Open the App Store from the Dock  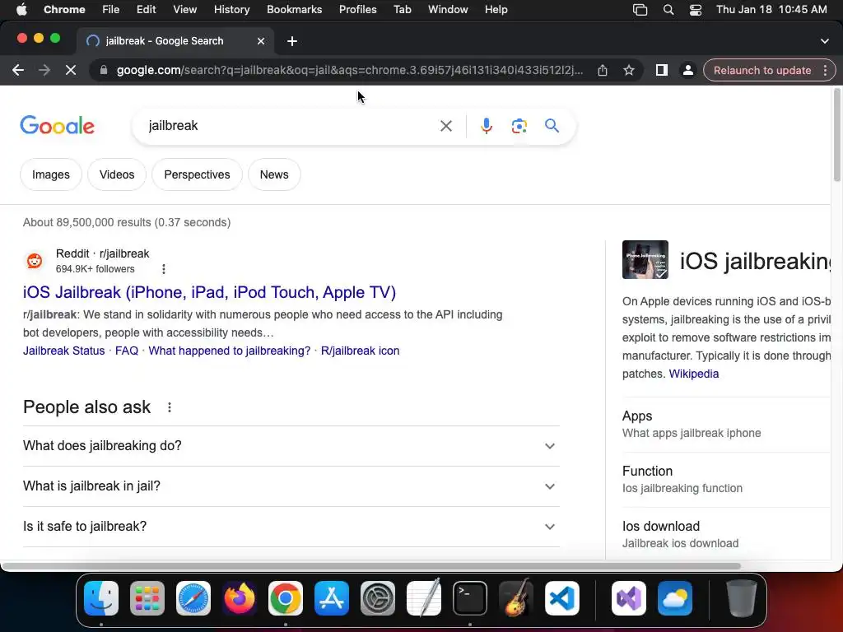[x=332, y=598]
